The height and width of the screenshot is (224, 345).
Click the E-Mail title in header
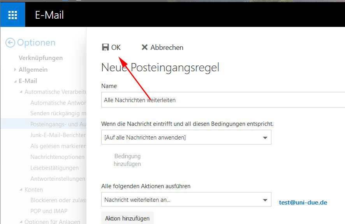coord(49,15)
